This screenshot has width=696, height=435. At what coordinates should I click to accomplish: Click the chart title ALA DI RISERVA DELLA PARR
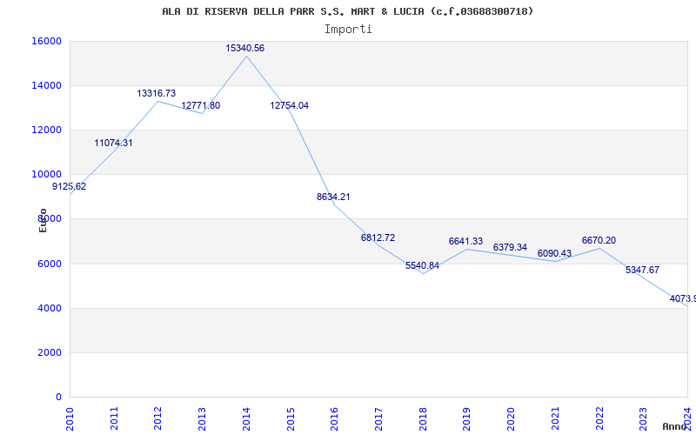(x=347, y=11)
